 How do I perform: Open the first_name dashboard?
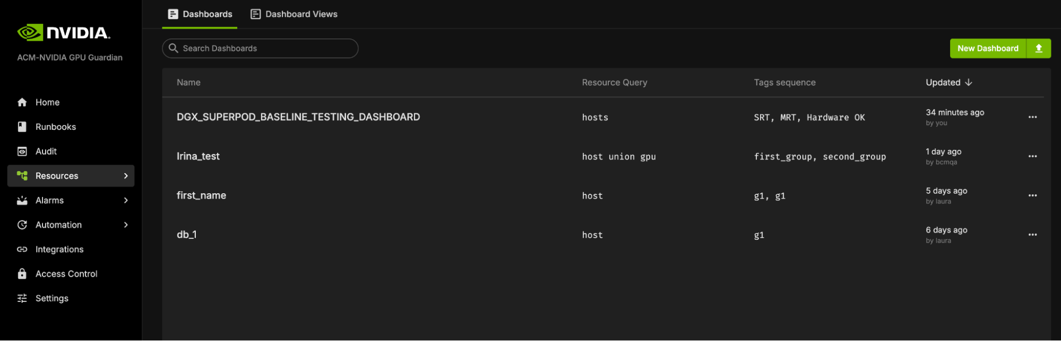point(201,195)
